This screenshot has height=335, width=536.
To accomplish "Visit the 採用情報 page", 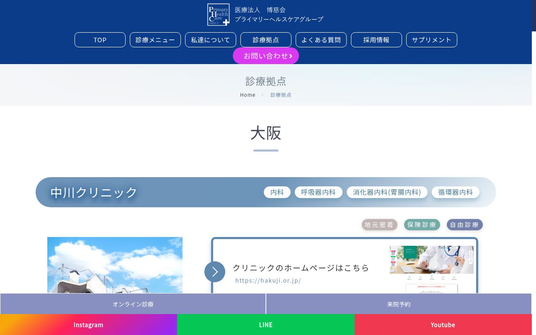I will pyautogui.click(x=376, y=40).
